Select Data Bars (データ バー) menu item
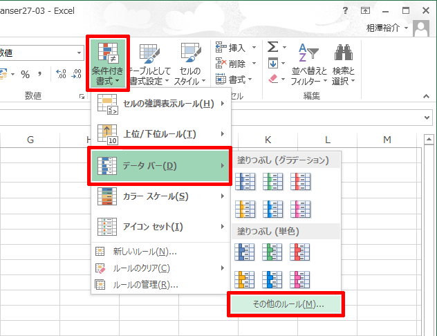Viewport: 437px width, 336px height. [161, 166]
